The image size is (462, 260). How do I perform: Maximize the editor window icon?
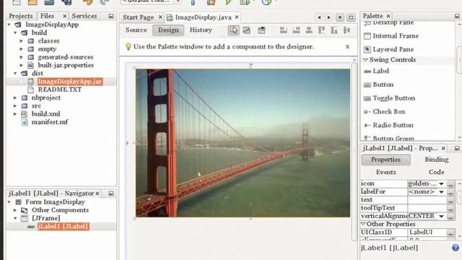coord(351,17)
